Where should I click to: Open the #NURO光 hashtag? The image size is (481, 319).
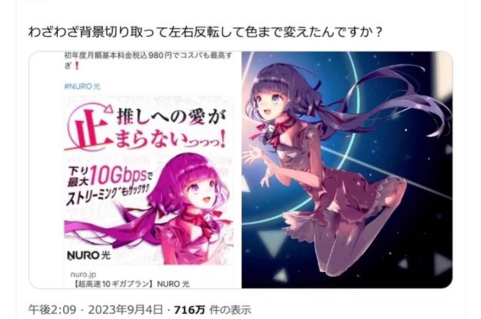[82, 86]
